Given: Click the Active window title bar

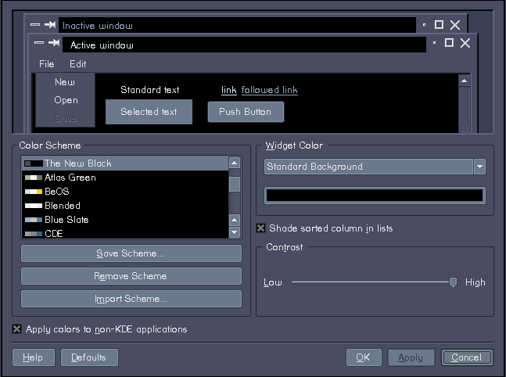Looking at the screenshot, I should click(x=244, y=45).
